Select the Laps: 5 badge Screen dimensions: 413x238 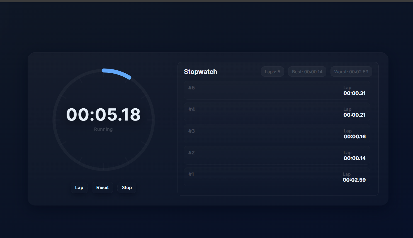click(x=272, y=72)
